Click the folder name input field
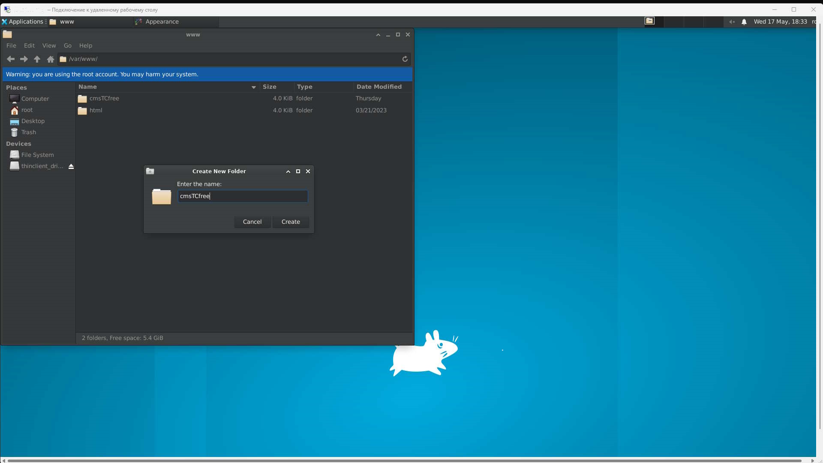 243,196
